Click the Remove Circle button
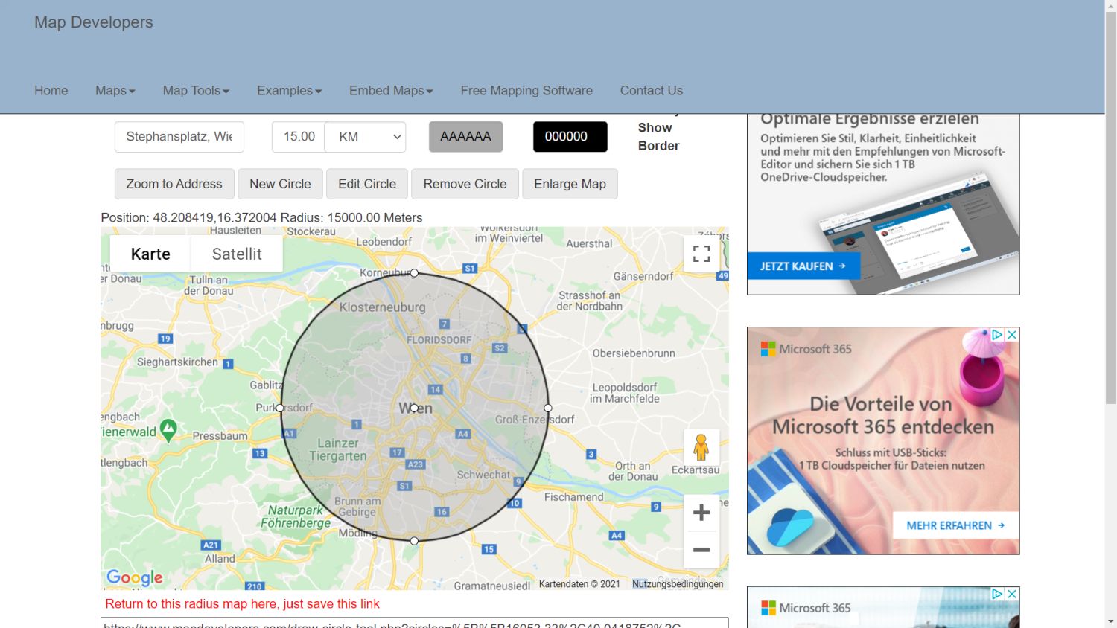The height and width of the screenshot is (628, 1117). 465,184
